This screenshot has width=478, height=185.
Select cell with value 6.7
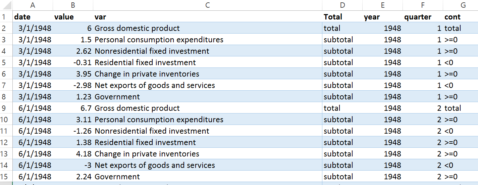pos(73,108)
